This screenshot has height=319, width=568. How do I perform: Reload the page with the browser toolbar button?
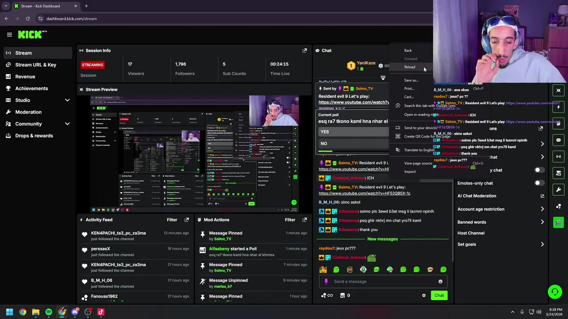28,19
